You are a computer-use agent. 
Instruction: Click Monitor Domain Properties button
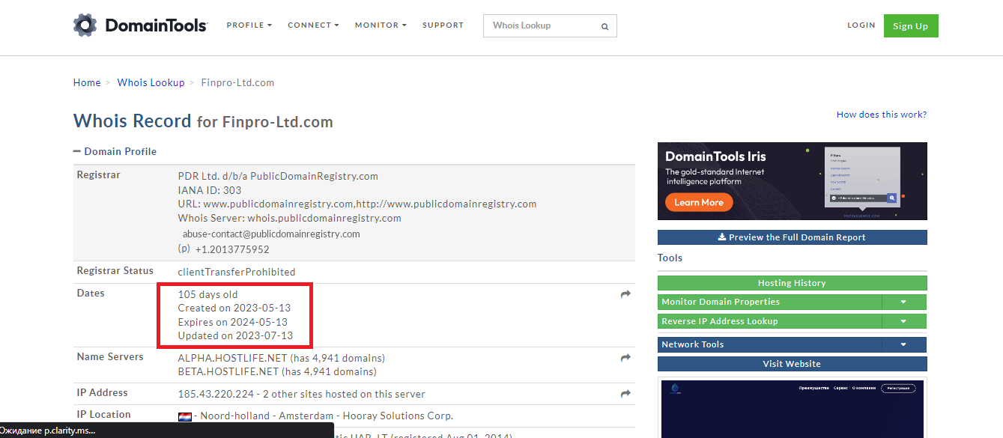tap(769, 302)
